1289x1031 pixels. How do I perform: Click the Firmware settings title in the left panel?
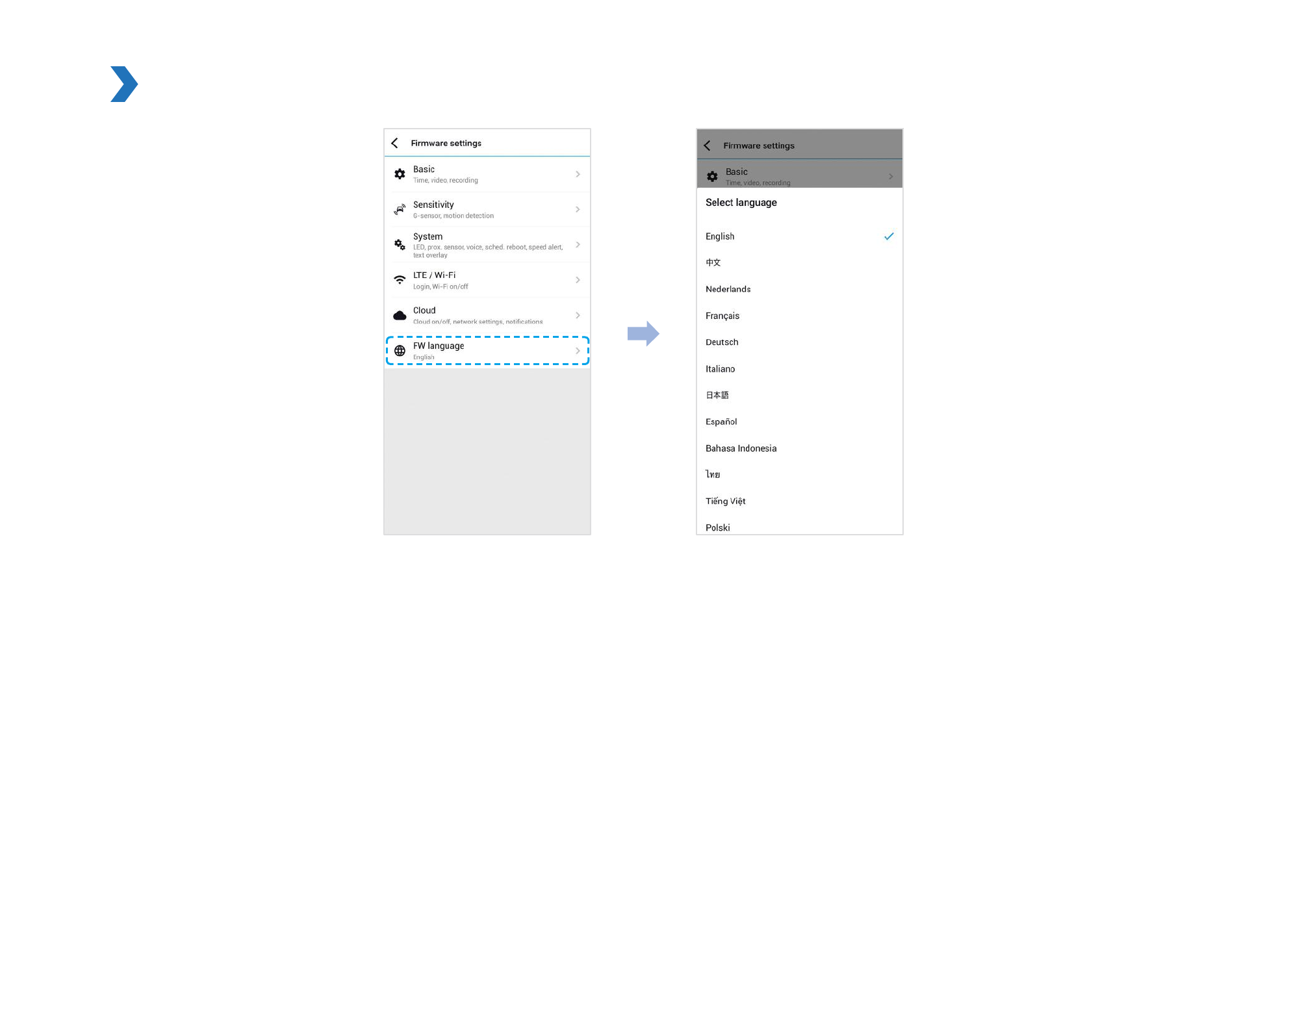point(446,143)
